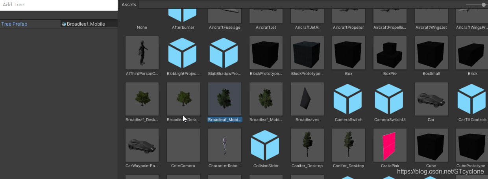Screen dimensions: 488x179
Task: Pick the BlobShadowPro... prefab cube icon
Action: [224, 53]
